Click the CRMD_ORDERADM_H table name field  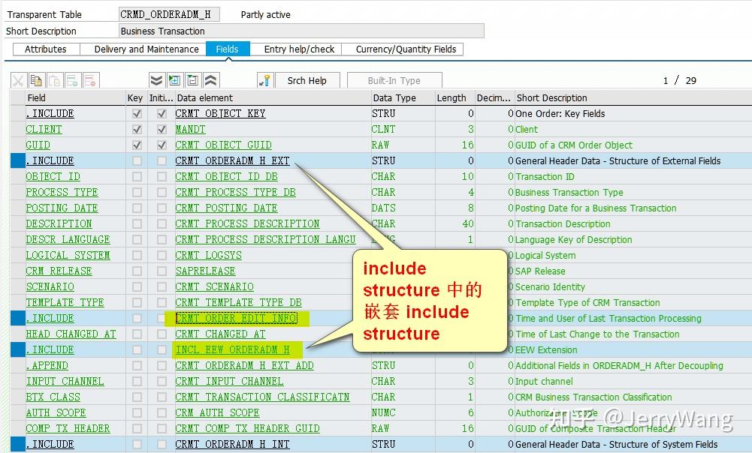pos(168,13)
